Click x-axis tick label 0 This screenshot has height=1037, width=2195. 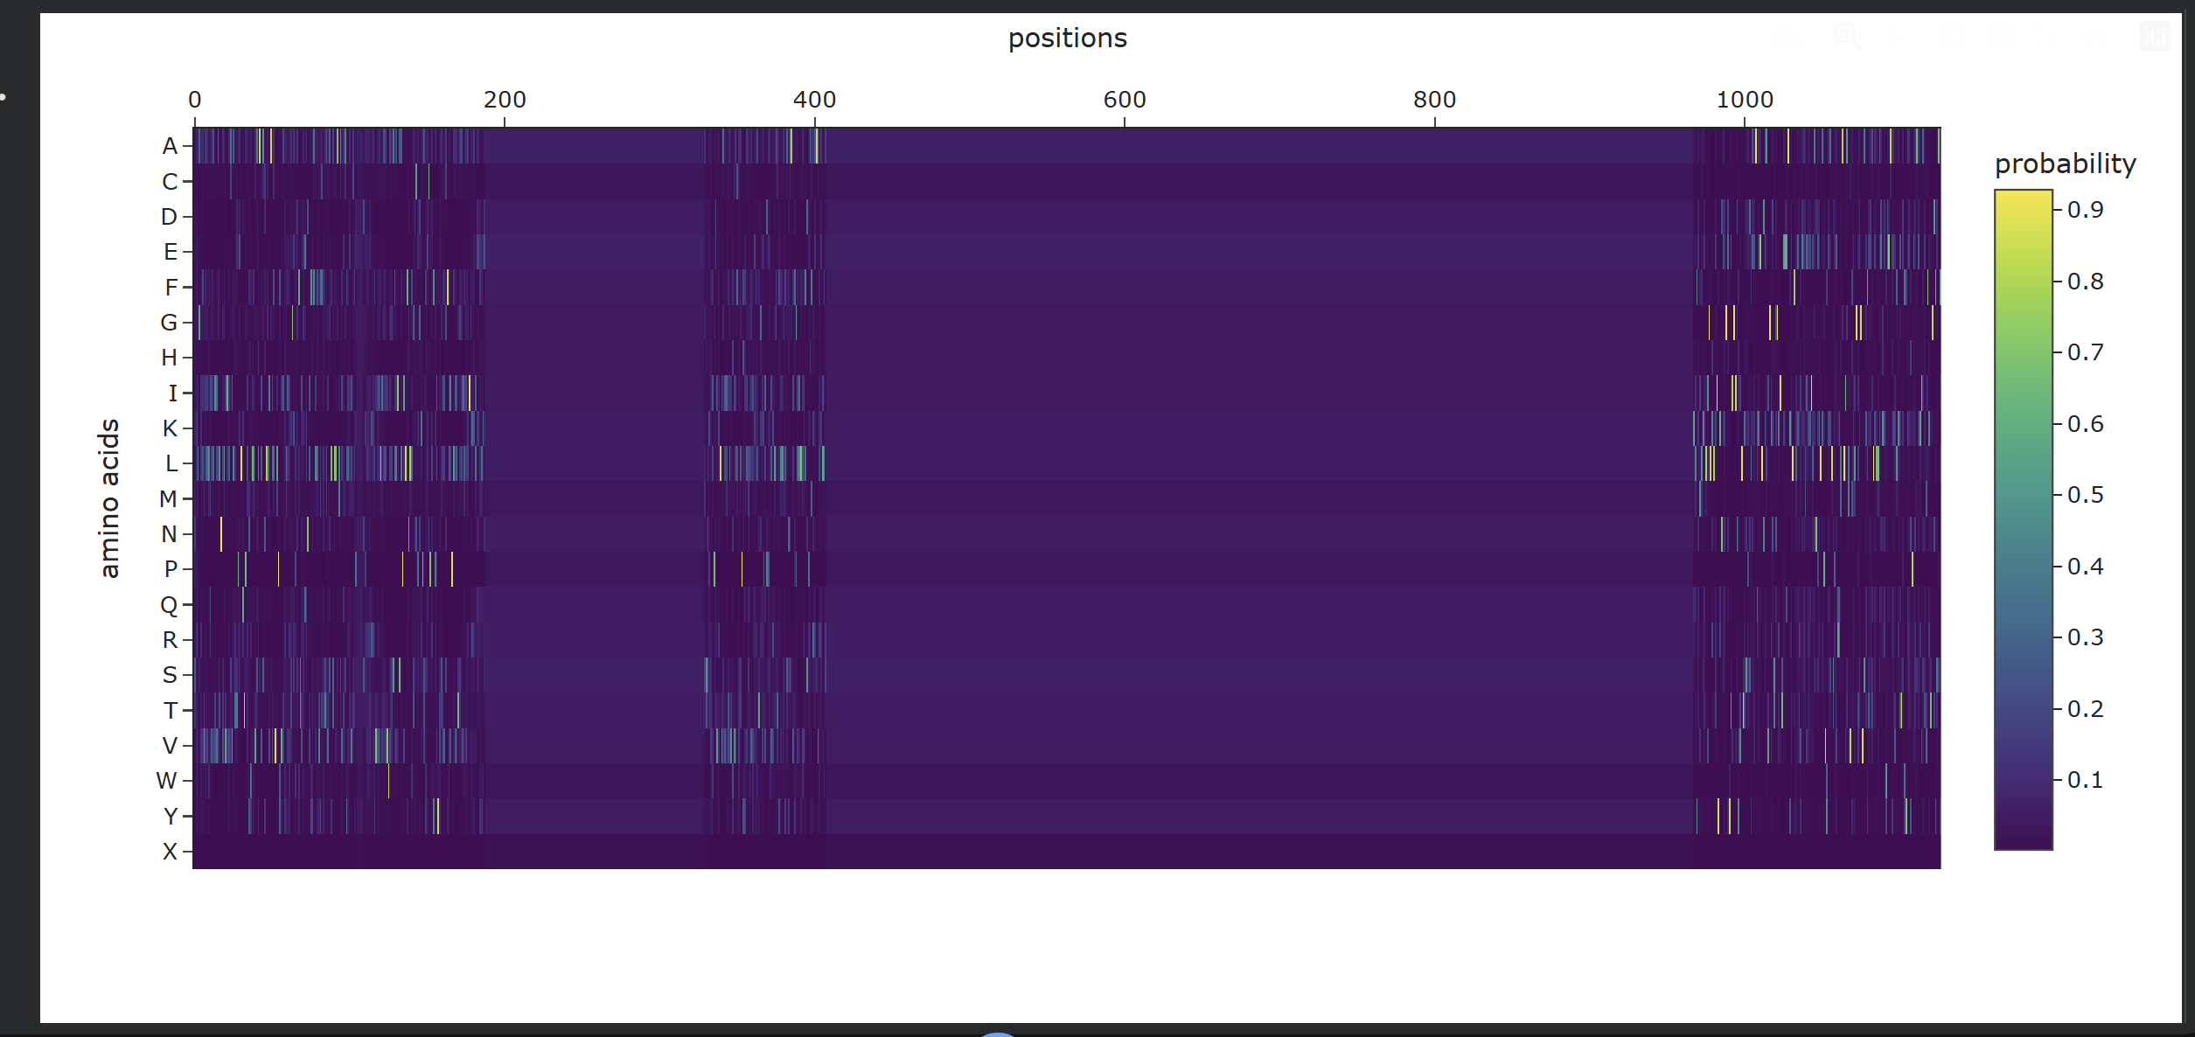[194, 100]
